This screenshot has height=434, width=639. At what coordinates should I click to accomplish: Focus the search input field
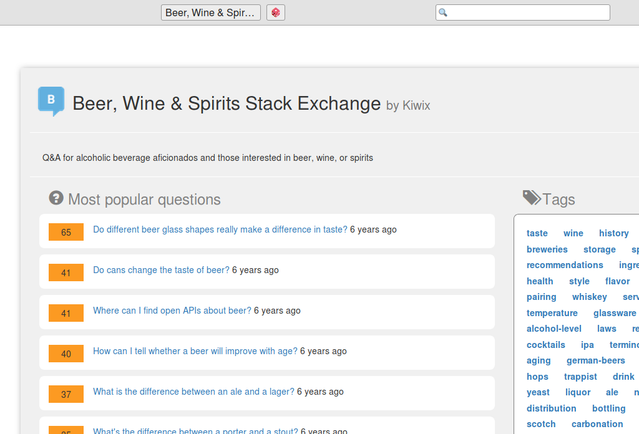[x=523, y=12]
